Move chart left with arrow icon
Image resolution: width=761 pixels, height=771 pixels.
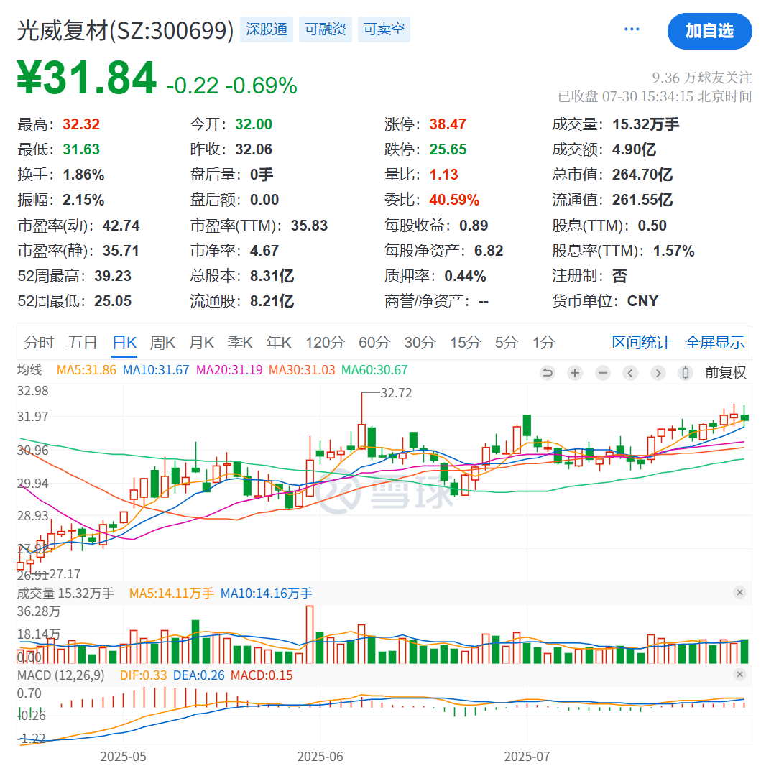[x=630, y=373]
